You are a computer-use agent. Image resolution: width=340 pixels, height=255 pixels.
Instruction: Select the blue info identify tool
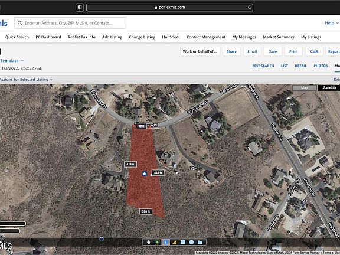pos(165,242)
